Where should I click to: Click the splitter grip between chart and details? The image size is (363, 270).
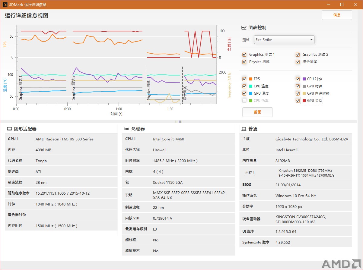click(179, 121)
